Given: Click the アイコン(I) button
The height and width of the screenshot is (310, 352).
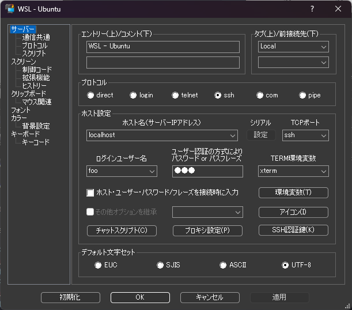Looking at the screenshot, I should click(293, 212).
